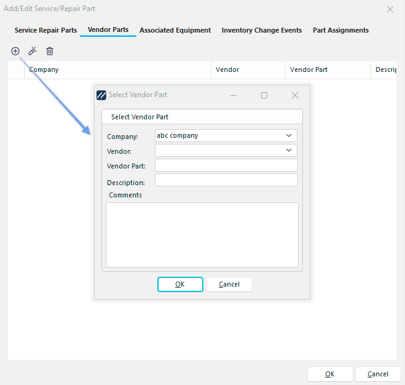Click the delete trash can icon

coord(50,51)
